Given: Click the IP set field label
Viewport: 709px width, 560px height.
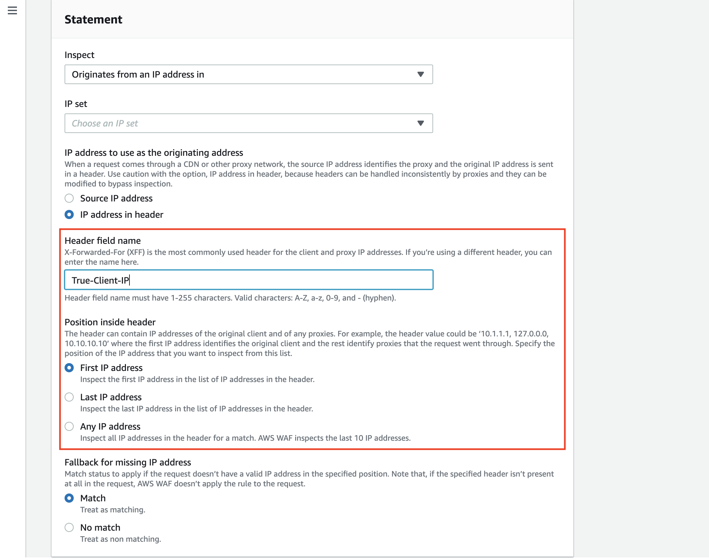Looking at the screenshot, I should pos(76,104).
